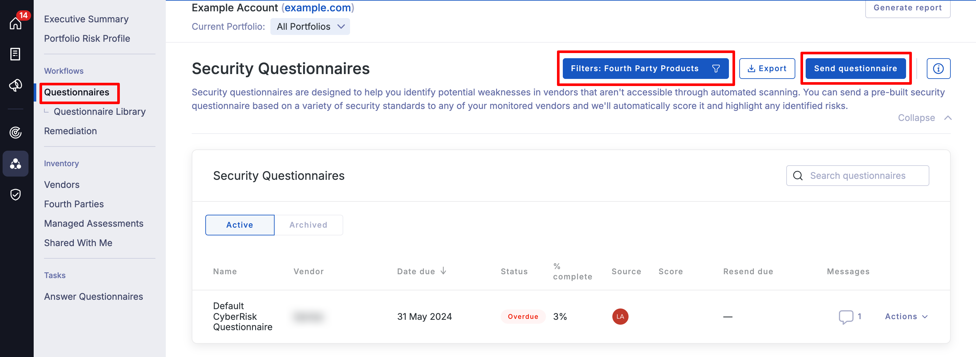Image resolution: width=976 pixels, height=357 pixels.
Task: Click the radar target icon in sidebar
Action: point(16,132)
